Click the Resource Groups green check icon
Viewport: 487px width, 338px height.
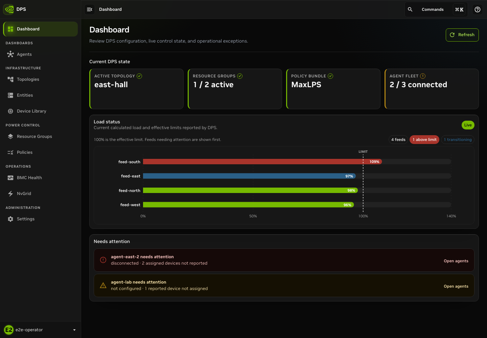click(240, 76)
